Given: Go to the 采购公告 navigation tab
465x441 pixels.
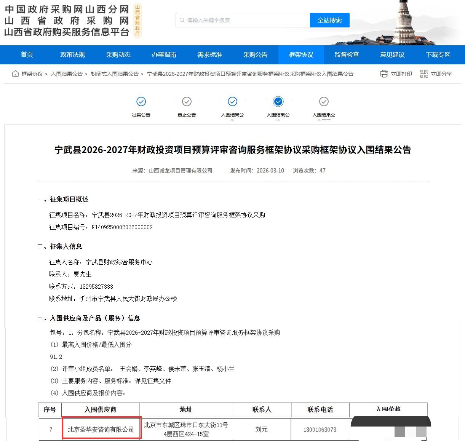Looking at the screenshot, I should (255, 55).
